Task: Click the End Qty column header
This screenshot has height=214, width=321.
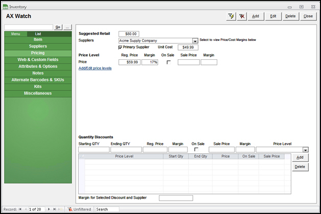Action: [x=200, y=156]
